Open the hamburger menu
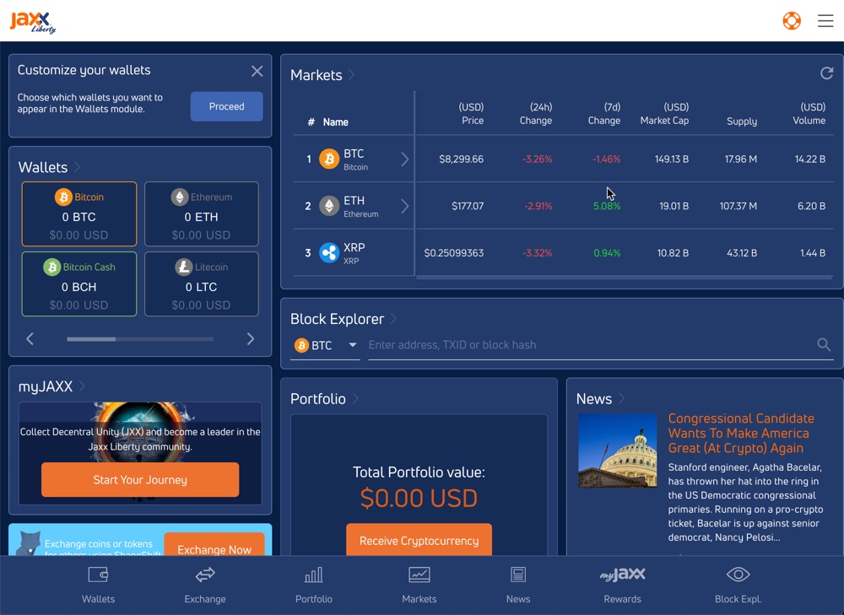844x615 pixels. [825, 21]
